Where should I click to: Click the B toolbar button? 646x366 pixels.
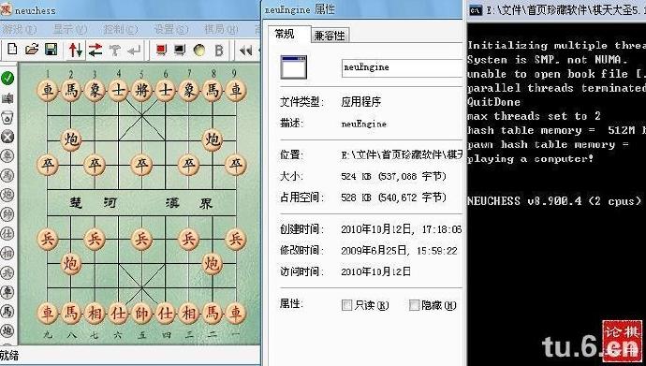(219, 51)
